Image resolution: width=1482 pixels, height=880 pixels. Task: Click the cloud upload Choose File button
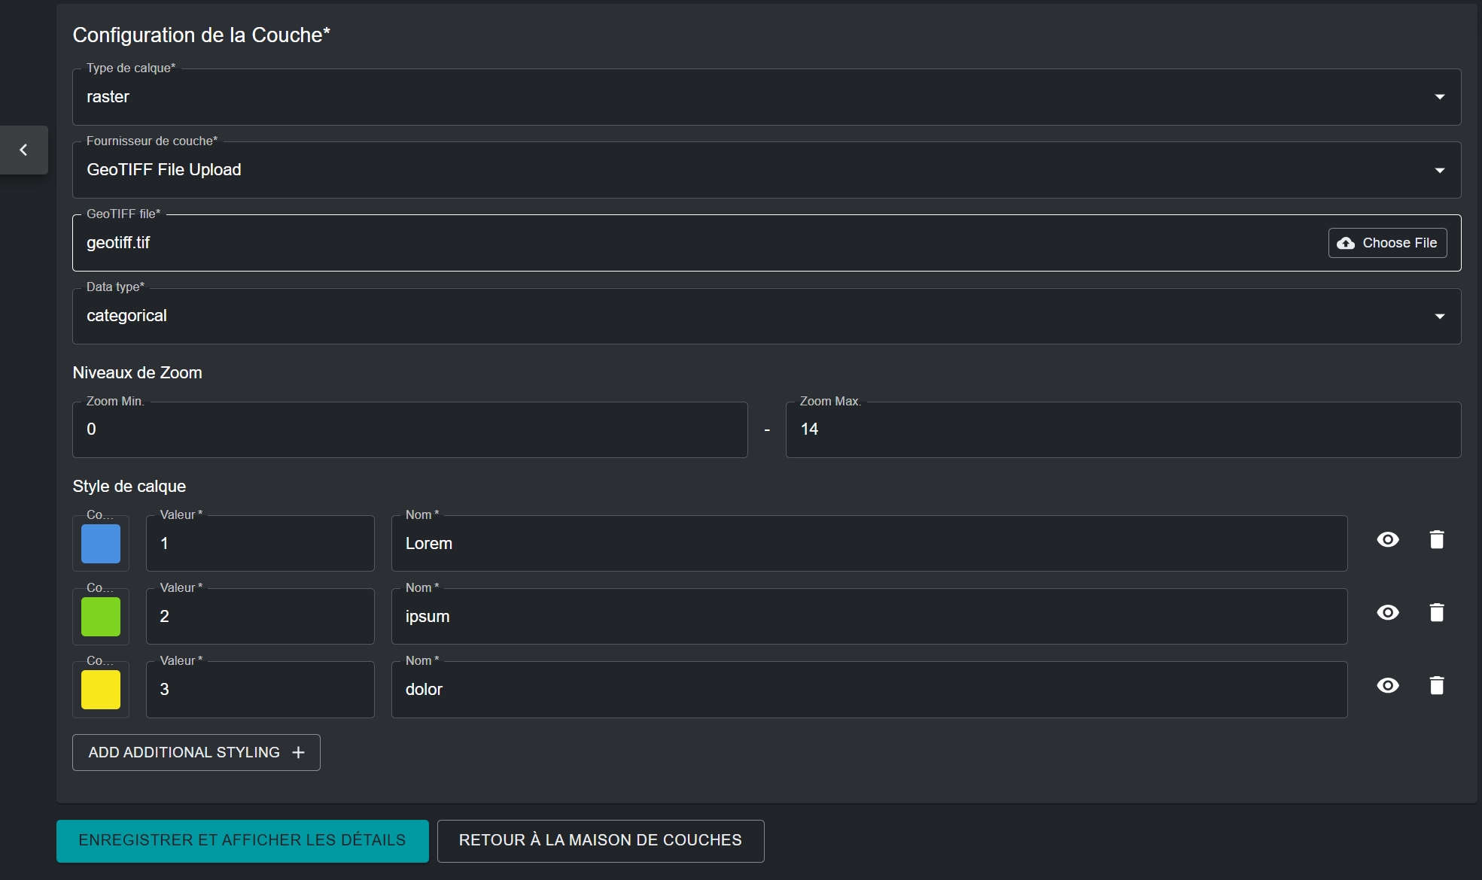tap(1386, 243)
